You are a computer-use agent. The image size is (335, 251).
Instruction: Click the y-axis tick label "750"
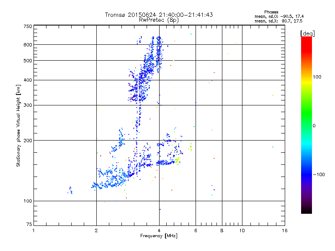click(x=28, y=26)
